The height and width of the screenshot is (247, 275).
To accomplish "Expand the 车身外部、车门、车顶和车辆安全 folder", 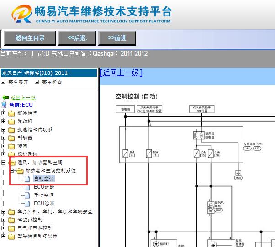I will [x=3, y=211].
